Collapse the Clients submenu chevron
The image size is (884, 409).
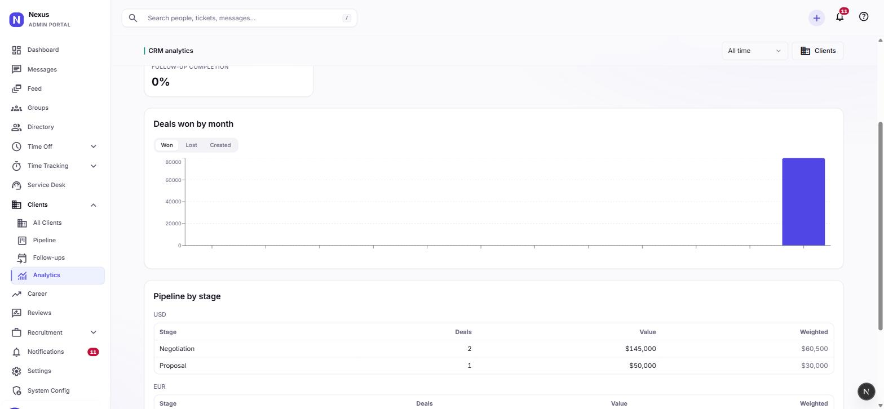(93, 205)
